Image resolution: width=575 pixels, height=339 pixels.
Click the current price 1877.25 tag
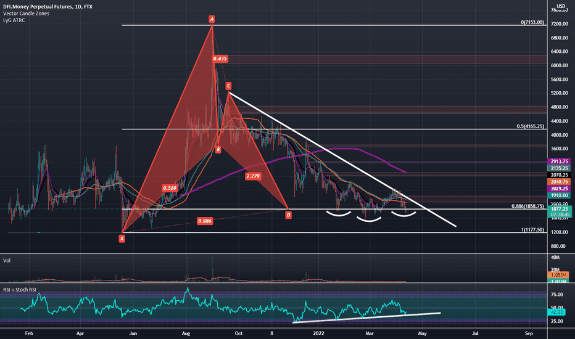pyautogui.click(x=559, y=208)
